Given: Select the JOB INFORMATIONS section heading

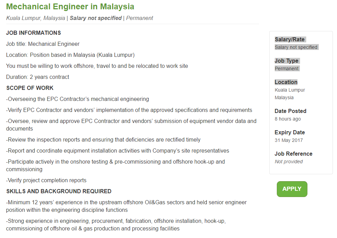Looking at the screenshot, I should click(33, 33).
